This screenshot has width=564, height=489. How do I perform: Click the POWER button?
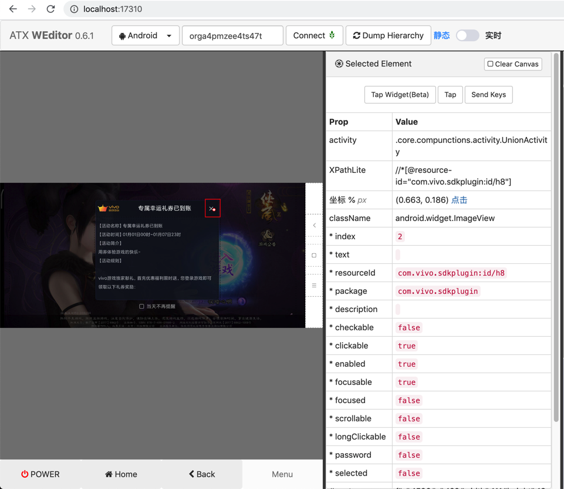pyautogui.click(x=40, y=474)
